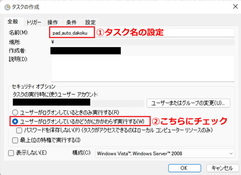The height and width of the screenshot is (175, 241).
Task: Select the 条件 tab
Action: (x=71, y=22)
